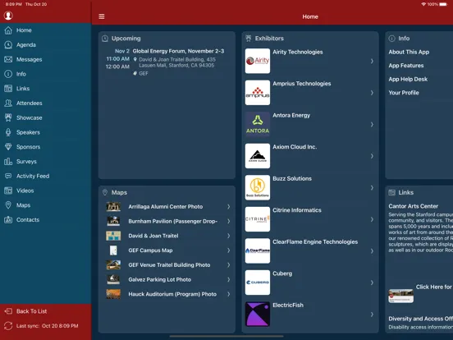Expand Buzz Solutions exhibitor chevron
453x340 pixels.
[x=372, y=187]
